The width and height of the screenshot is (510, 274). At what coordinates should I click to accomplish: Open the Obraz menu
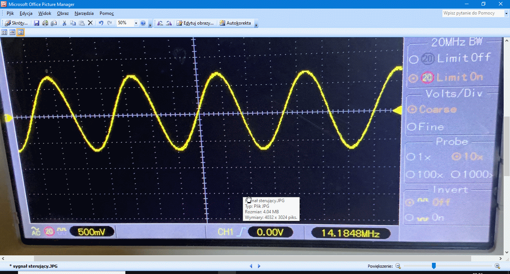coord(63,13)
